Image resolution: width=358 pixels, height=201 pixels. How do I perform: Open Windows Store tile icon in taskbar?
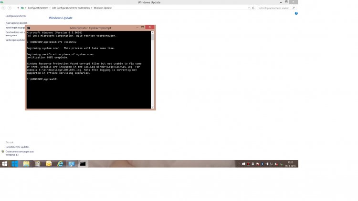[15, 164]
